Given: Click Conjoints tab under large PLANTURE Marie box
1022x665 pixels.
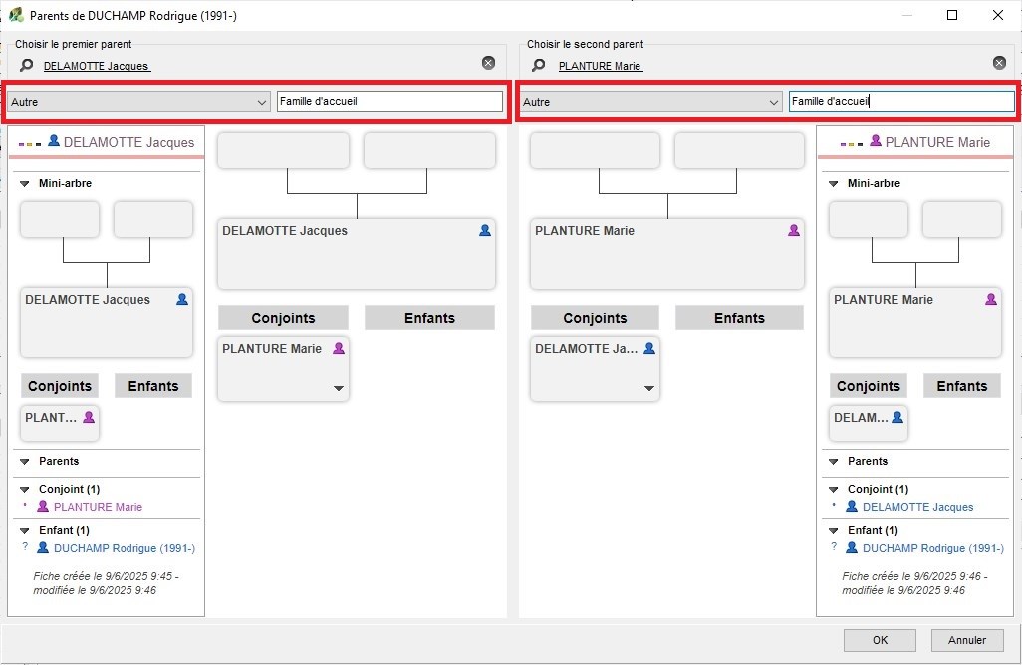Looking at the screenshot, I should tap(595, 318).
